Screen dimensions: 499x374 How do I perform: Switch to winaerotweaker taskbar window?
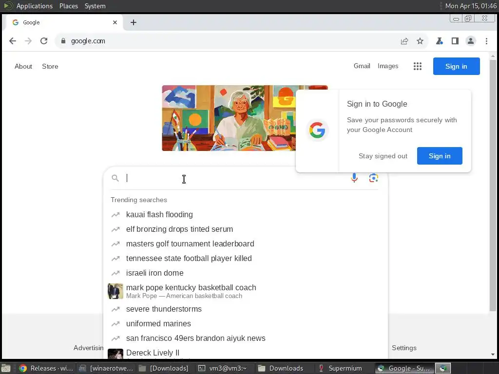(x=106, y=368)
